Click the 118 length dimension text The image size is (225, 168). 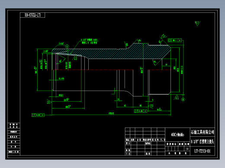66,100
